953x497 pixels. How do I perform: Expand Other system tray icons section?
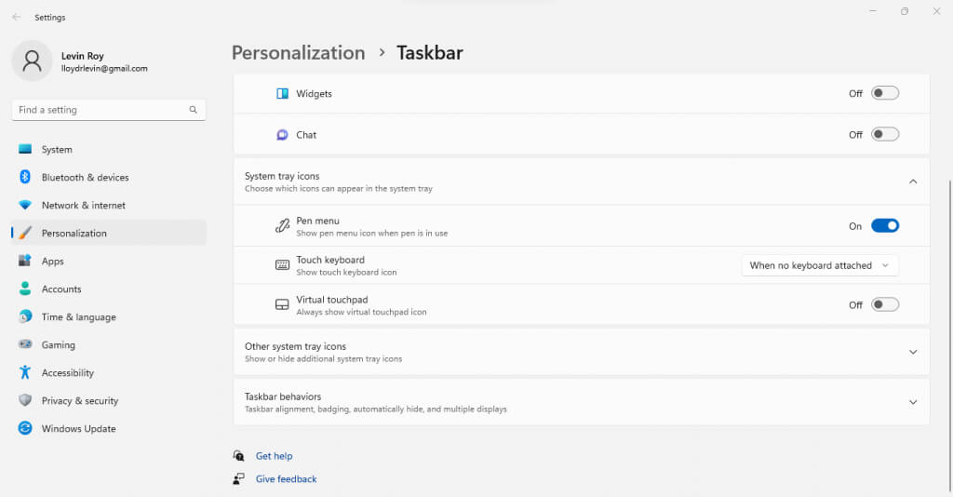(x=912, y=352)
